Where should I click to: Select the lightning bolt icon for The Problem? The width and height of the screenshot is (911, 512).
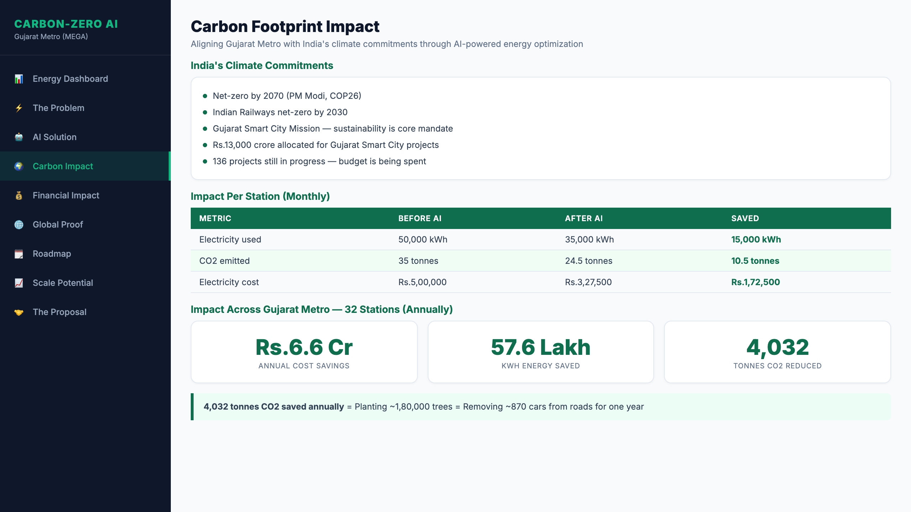(x=20, y=108)
